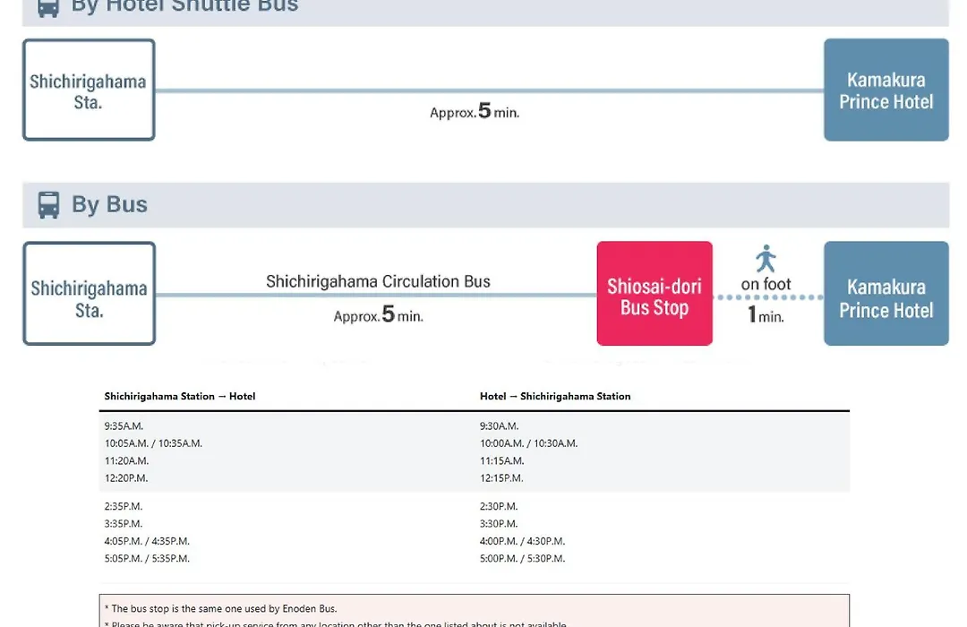The image size is (967, 627).
Task: Click the 4:00P.M. / 4:30P.M. timetable entry
Action: tap(522, 541)
